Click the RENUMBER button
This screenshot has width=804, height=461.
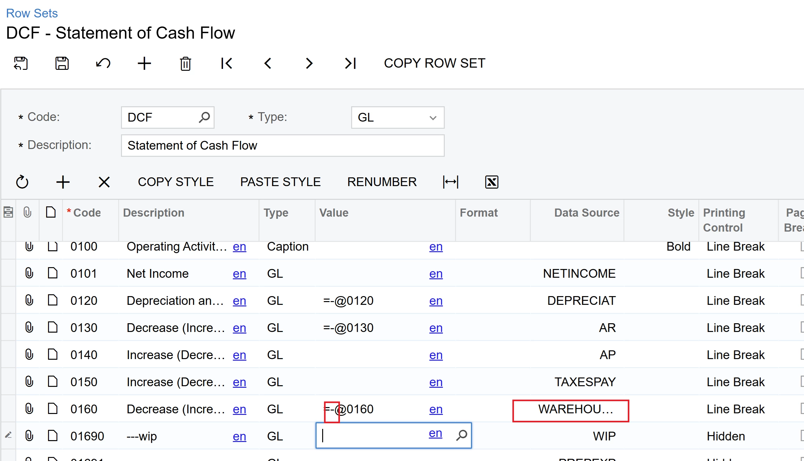(382, 182)
